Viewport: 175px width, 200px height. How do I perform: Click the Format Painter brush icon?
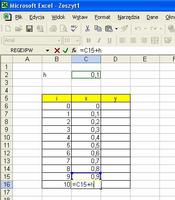(x=124, y=29)
